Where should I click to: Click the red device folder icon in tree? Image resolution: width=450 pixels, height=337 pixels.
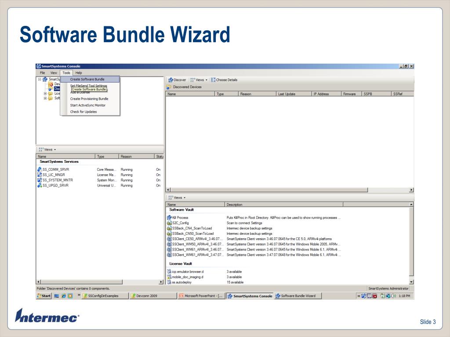click(x=51, y=84)
